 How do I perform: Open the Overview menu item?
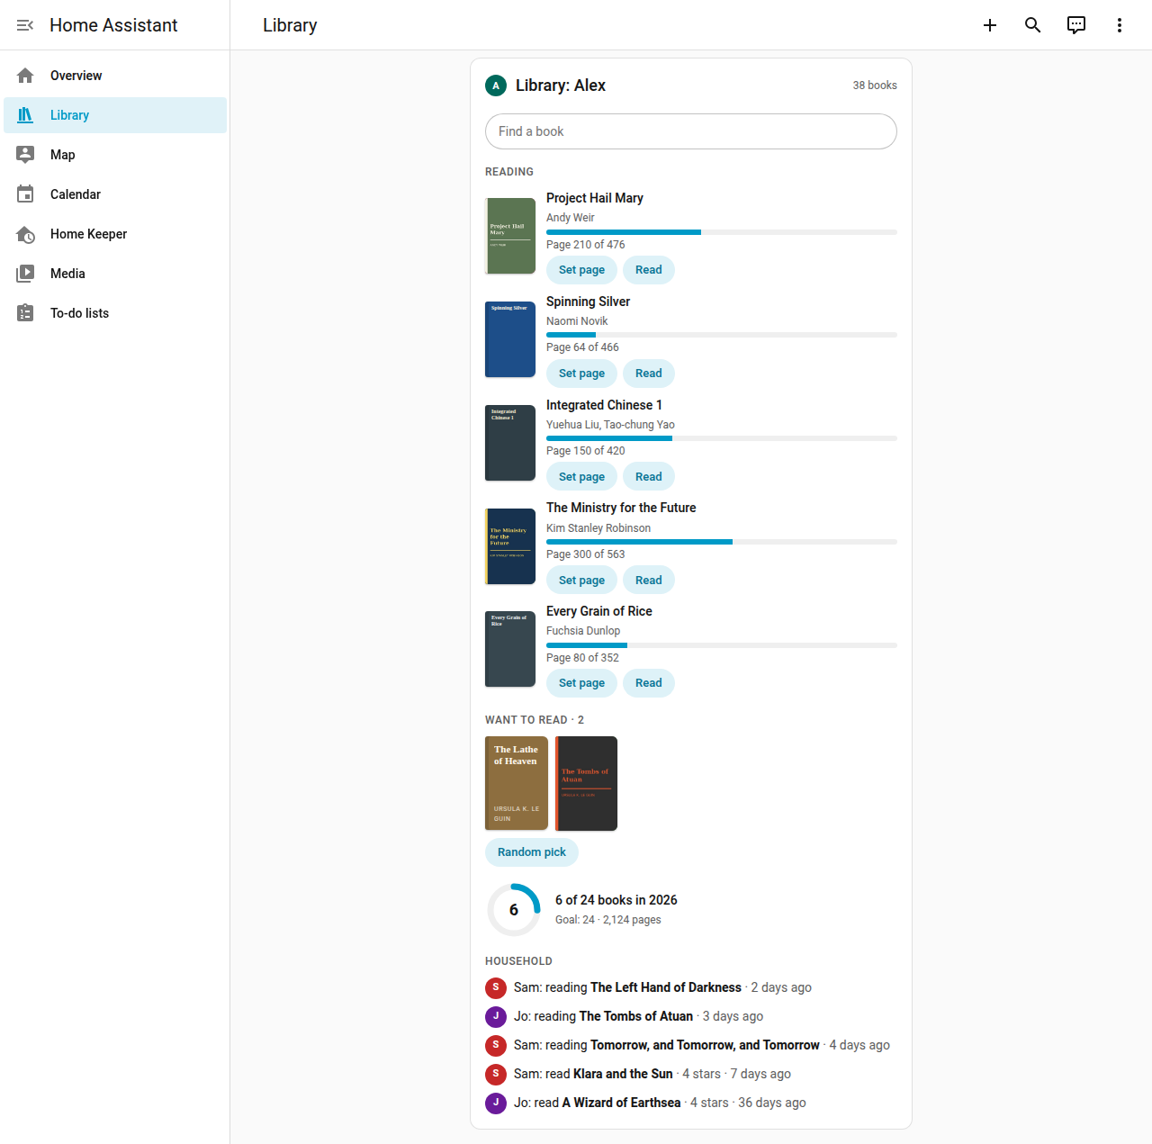115,76
